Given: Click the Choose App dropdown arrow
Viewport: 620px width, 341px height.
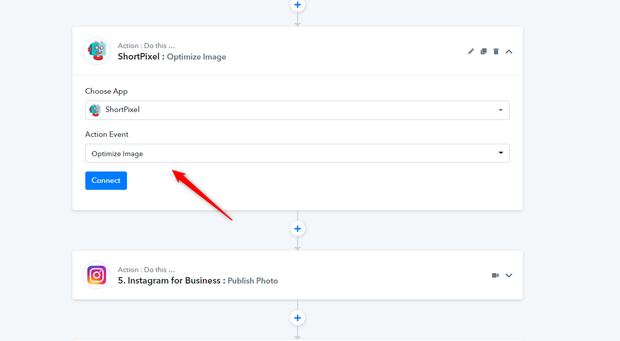Looking at the screenshot, I should tap(500, 110).
